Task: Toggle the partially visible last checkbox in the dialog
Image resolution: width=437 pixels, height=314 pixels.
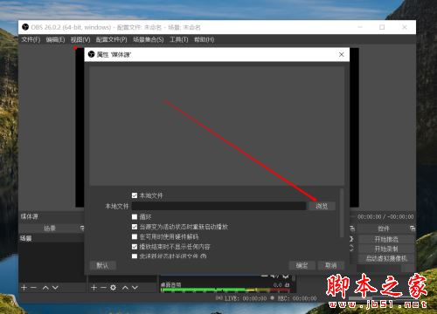Action: (135, 256)
